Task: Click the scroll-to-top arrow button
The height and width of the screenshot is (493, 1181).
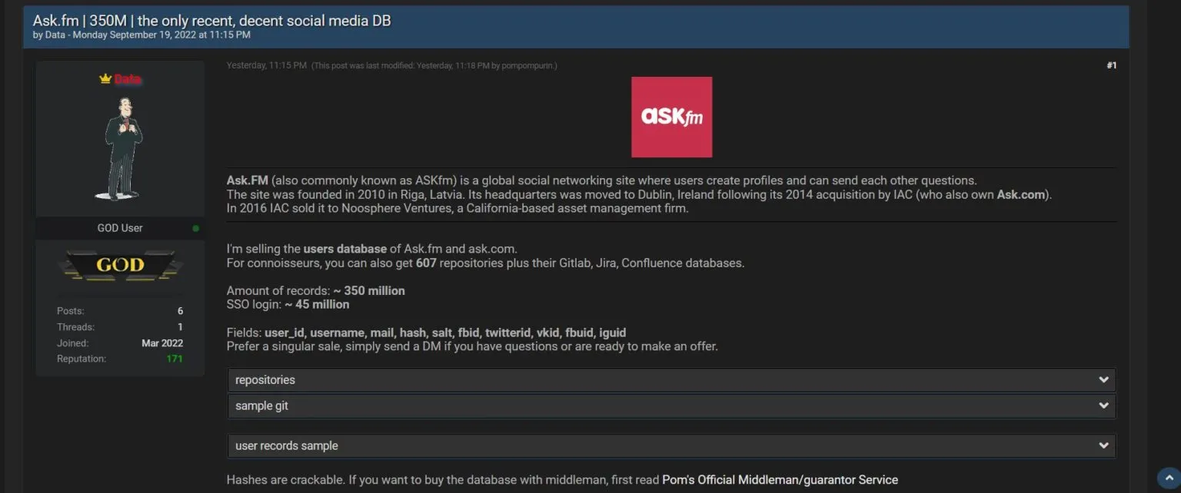Action: 1167,478
